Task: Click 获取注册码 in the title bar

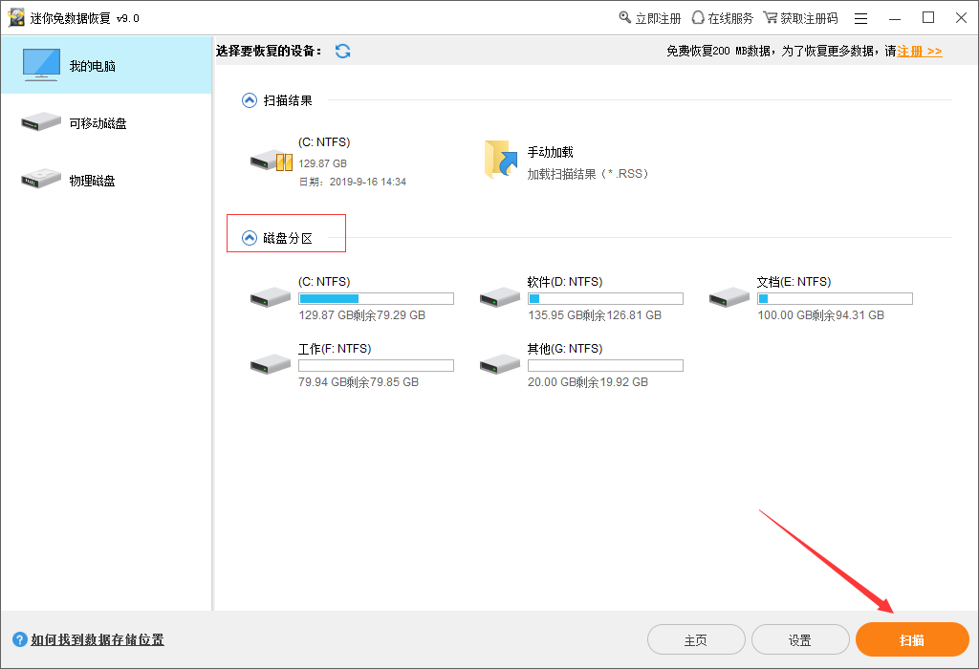Action: (809, 19)
